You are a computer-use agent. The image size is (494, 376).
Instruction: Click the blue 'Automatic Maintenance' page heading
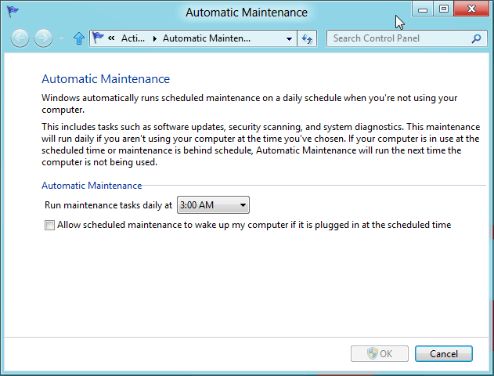pyautogui.click(x=106, y=79)
